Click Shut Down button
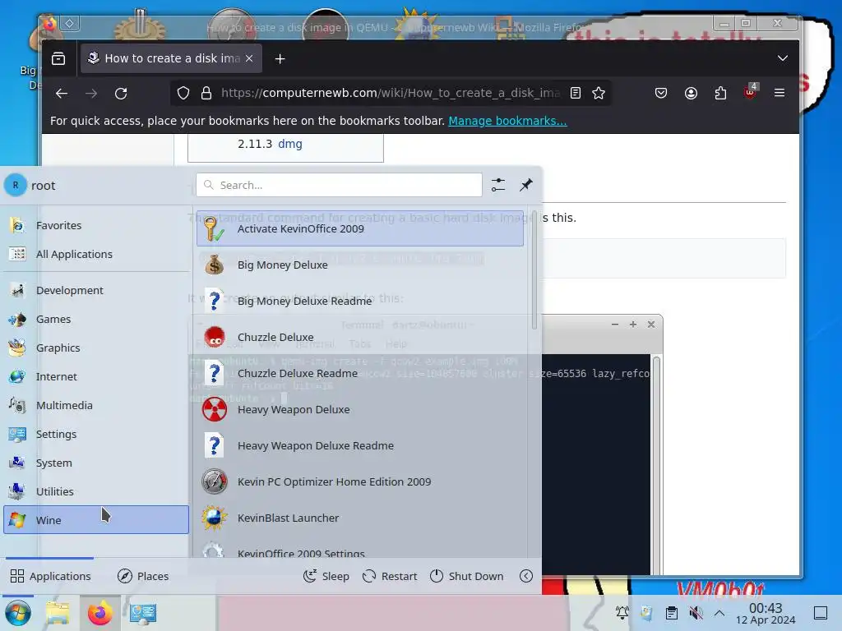The image size is (842, 631). pos(467,576)
